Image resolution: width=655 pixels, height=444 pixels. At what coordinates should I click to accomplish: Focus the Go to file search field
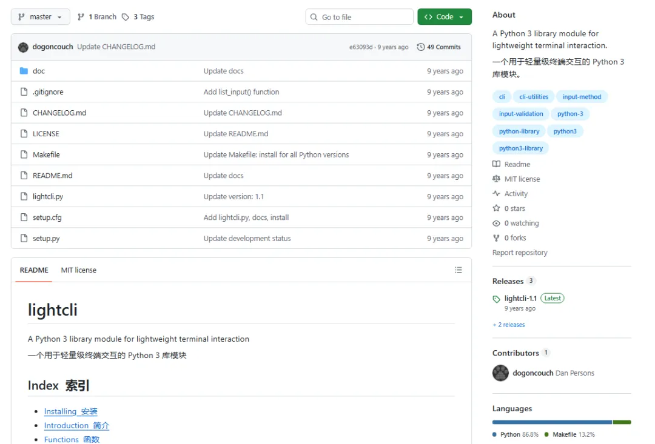(x=359, y=17)
